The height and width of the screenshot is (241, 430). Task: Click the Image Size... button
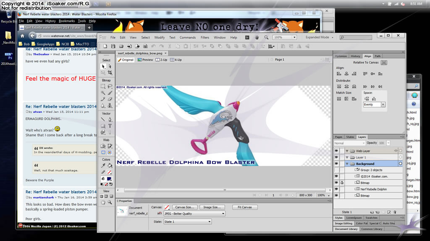(x=212, y=207)
